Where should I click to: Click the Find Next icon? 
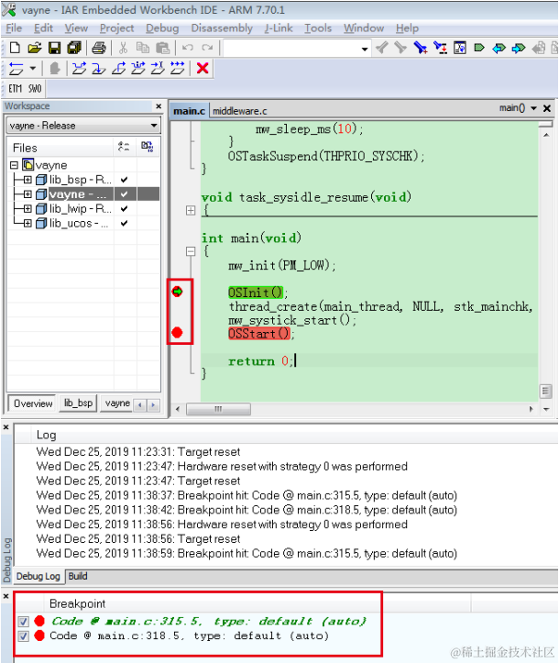pos(400,48)
